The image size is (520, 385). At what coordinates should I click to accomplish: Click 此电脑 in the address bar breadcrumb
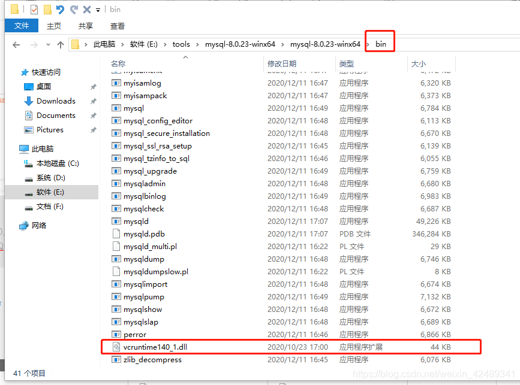tap(105, 43)
